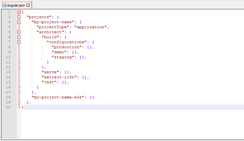Collapse the "my-project-name" fold marker
Image resolution: width=244 pixels, height=141 pixels.
(x=19, y=22)
